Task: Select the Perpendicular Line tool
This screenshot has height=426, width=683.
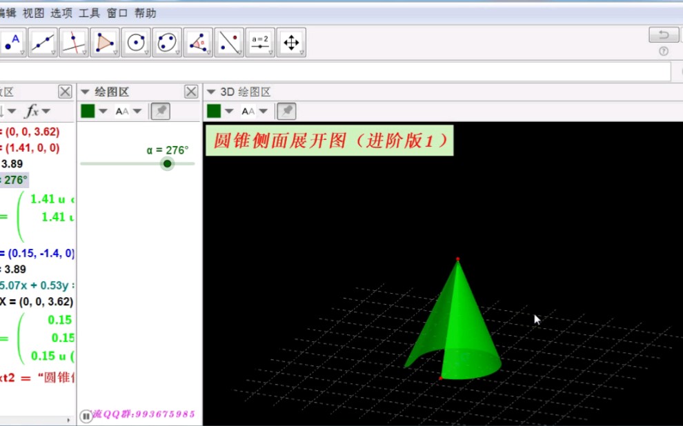Action: tap(74, 42)
